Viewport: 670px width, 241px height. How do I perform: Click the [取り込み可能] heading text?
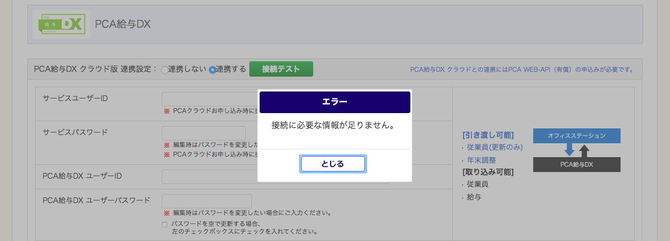(488, 172)
